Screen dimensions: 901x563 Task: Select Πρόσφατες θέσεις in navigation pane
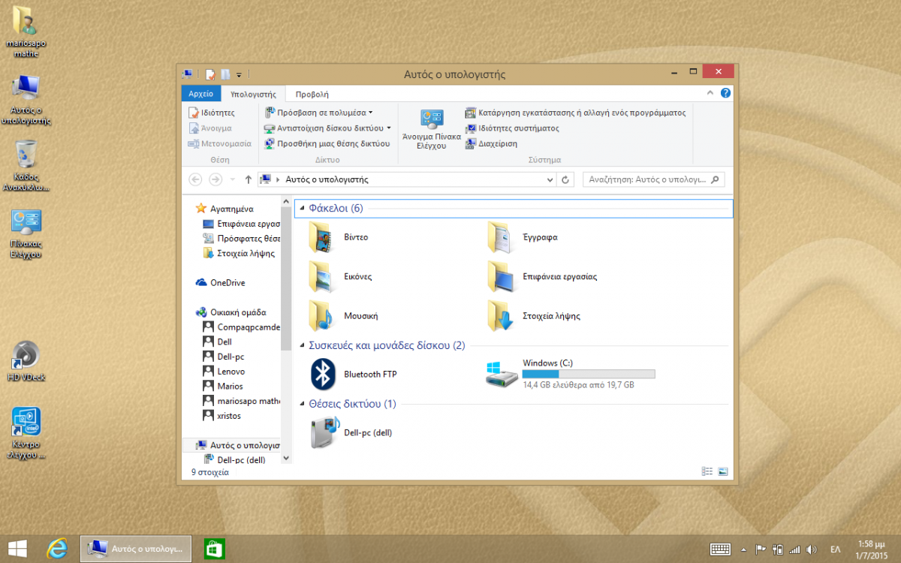point(240,238)
